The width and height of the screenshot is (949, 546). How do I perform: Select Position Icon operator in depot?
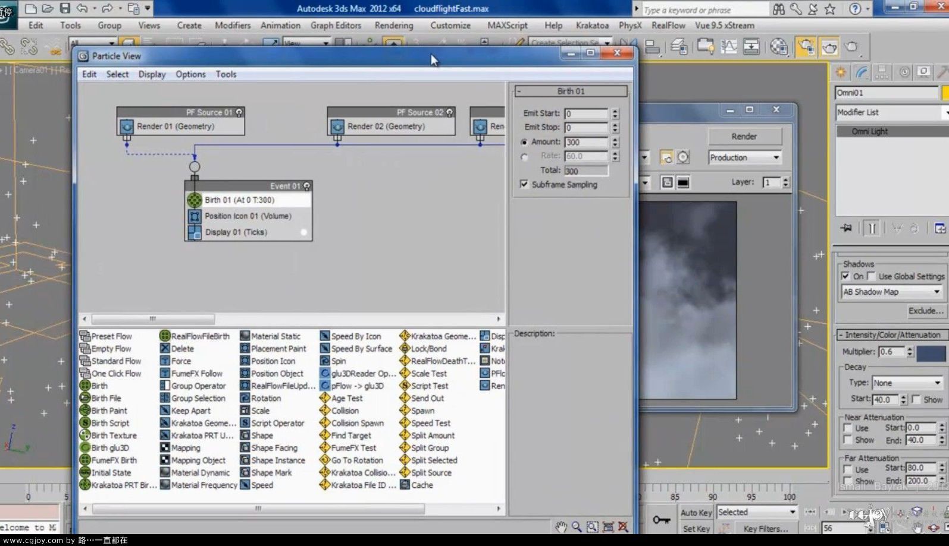267,361
